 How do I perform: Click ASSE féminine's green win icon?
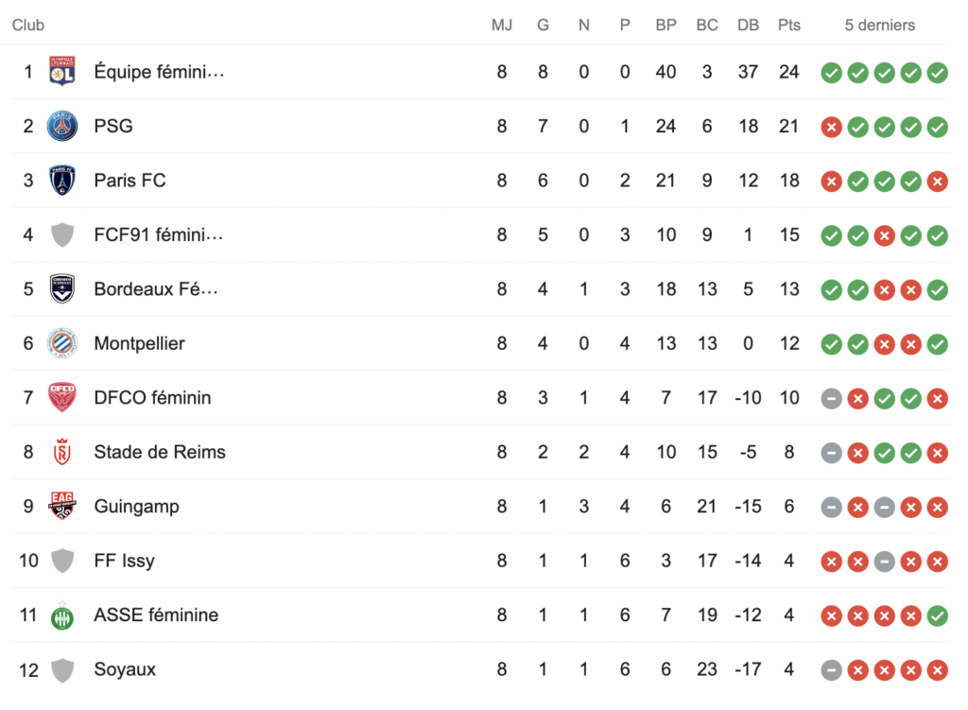pos(938,615)
